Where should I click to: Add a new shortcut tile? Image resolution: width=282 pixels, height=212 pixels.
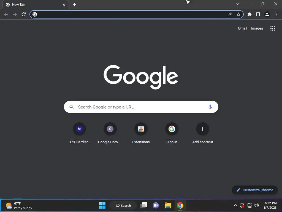click(203, 133)
